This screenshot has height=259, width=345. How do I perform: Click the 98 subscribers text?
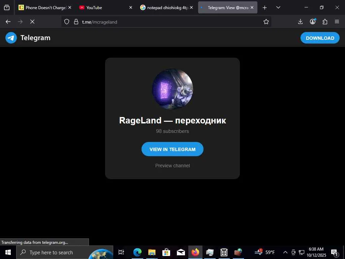point(172,131)
